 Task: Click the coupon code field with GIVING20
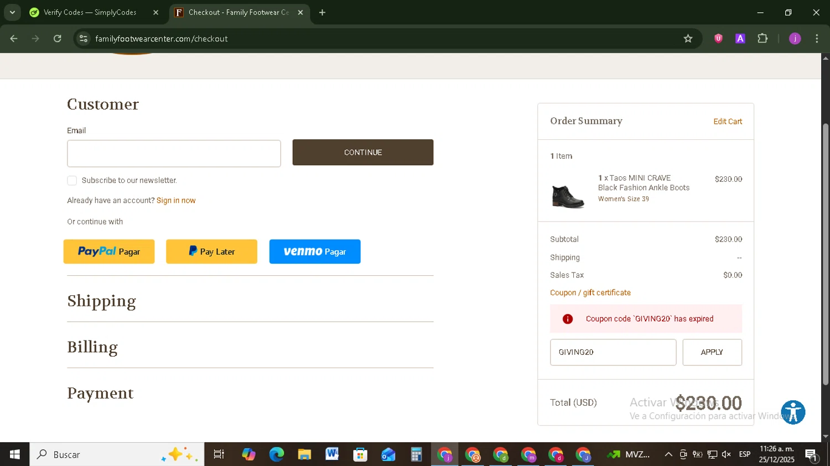tap(613, 352)
